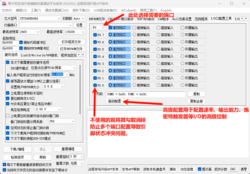Screen dimensions: 250x174
Task: Click 扫描串口 button
Action: (x=10, y=25)
